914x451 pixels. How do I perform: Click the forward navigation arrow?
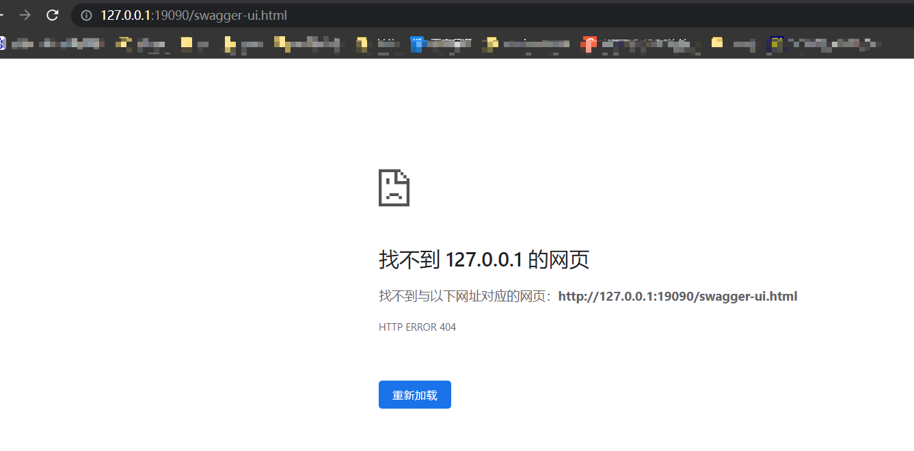[x=25, y=15]
